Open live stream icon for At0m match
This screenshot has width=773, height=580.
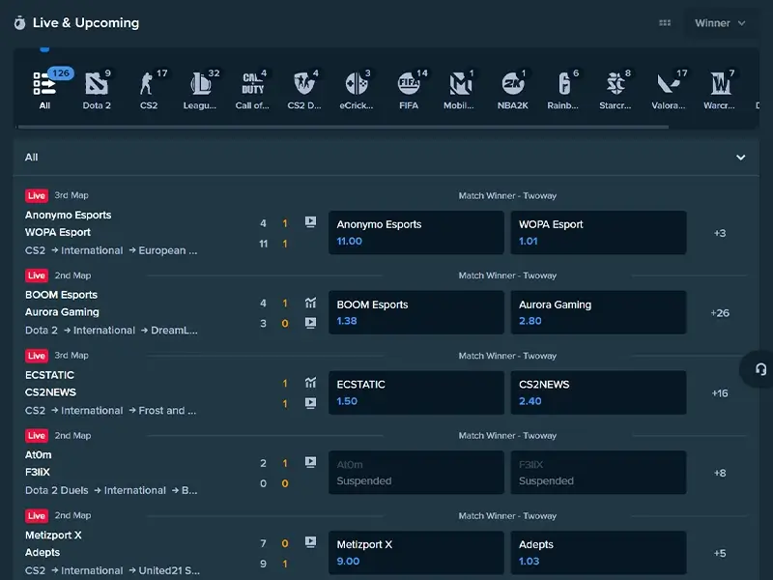click(x=310, y=462)
